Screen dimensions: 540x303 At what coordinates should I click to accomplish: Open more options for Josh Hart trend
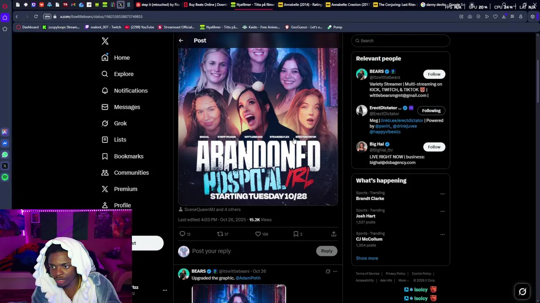pos(443,211)
